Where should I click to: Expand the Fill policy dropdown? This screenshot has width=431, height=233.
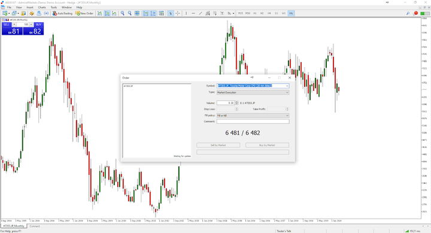coord(253,116)
